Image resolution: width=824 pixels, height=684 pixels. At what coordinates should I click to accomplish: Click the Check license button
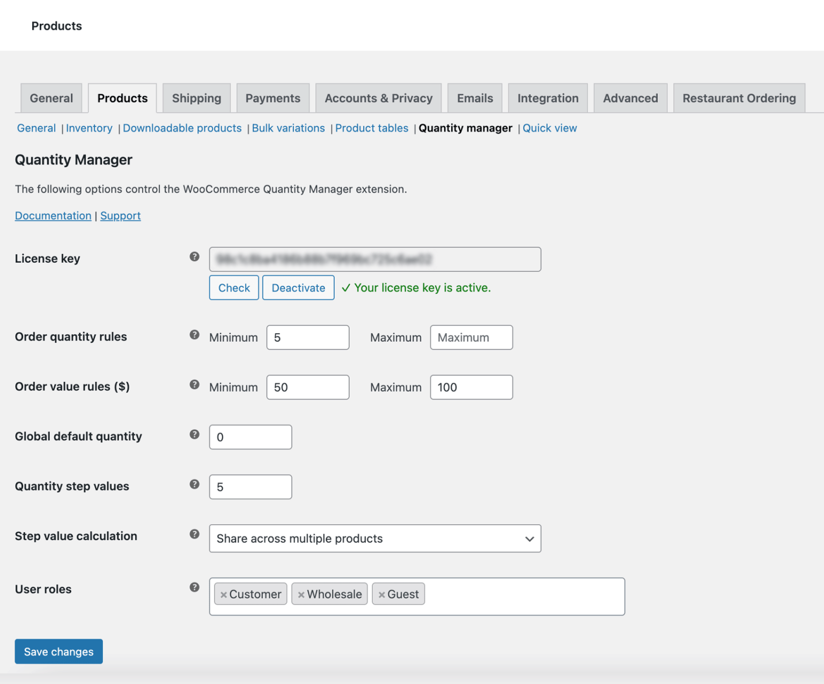(x=233, y=288)
